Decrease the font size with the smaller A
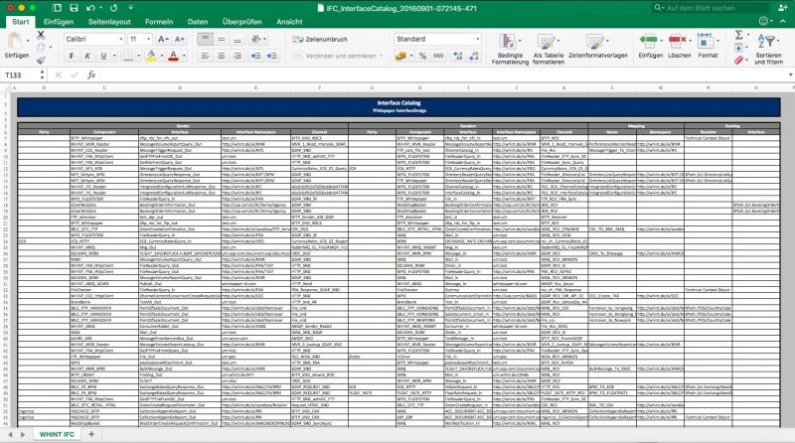 pos(180,39)
